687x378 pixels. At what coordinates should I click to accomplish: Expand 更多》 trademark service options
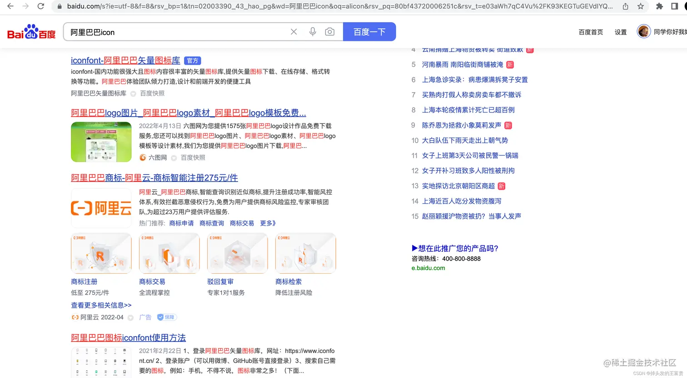[x=267, y=223]
